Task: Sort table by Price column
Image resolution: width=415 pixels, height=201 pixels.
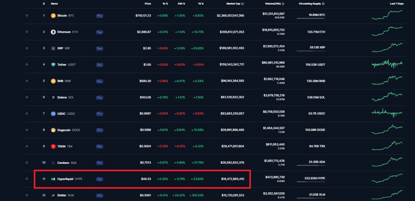Action: [148, 4]
